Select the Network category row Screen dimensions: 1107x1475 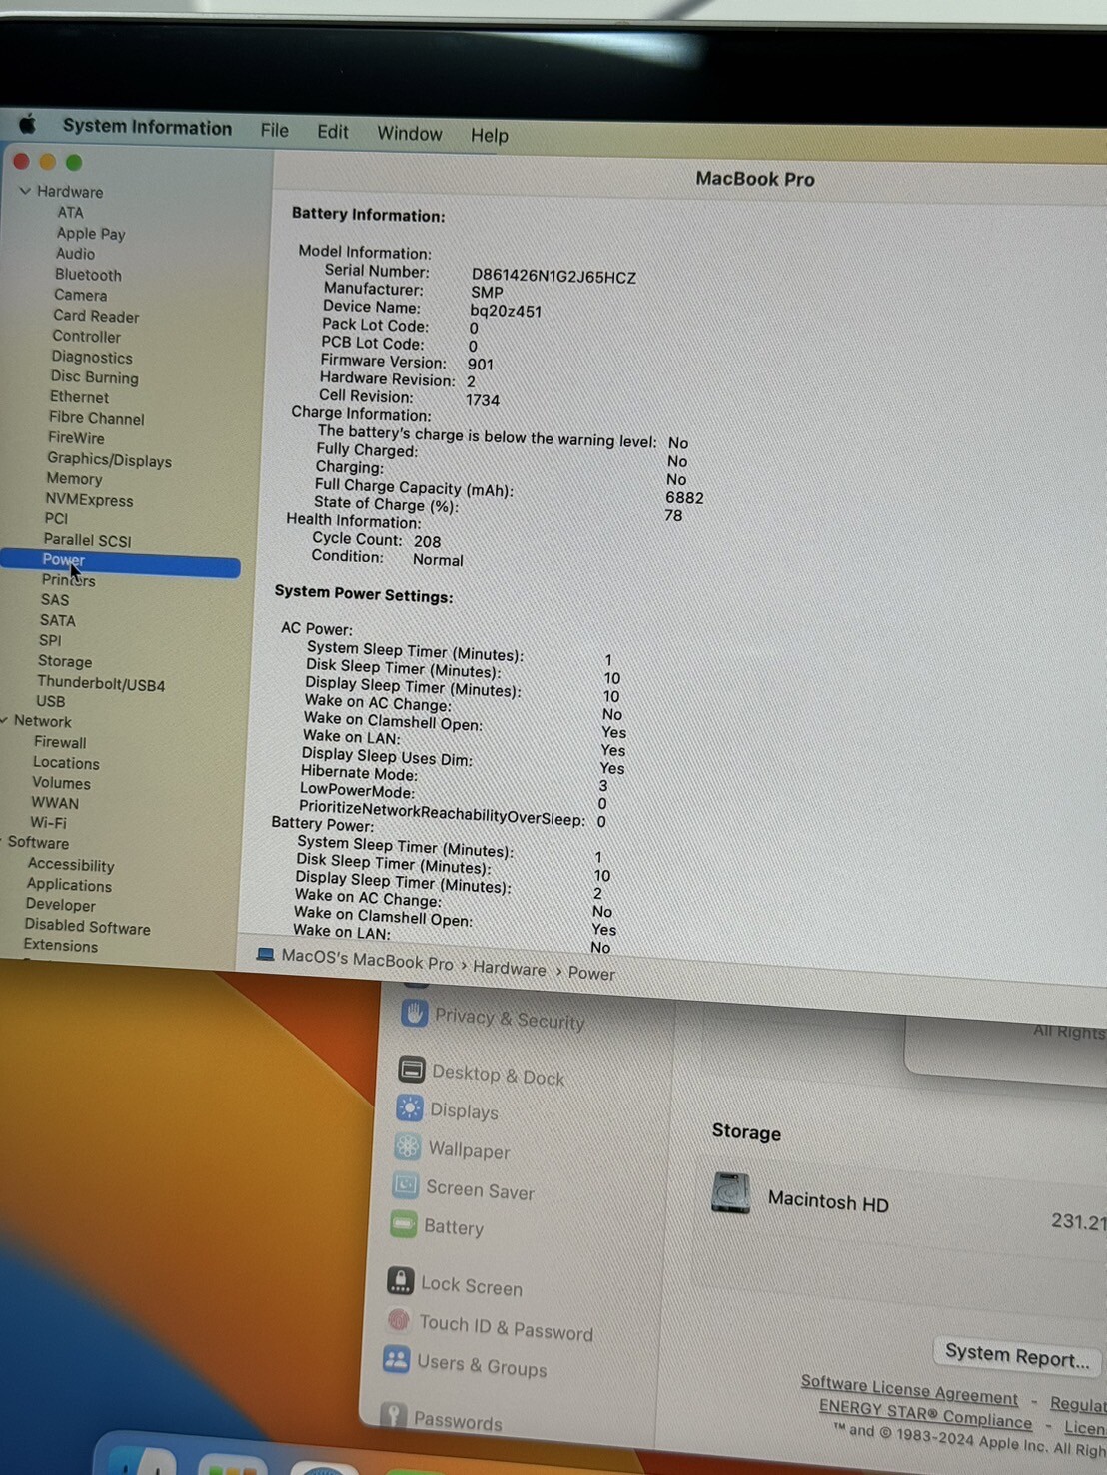click(43, 721)
